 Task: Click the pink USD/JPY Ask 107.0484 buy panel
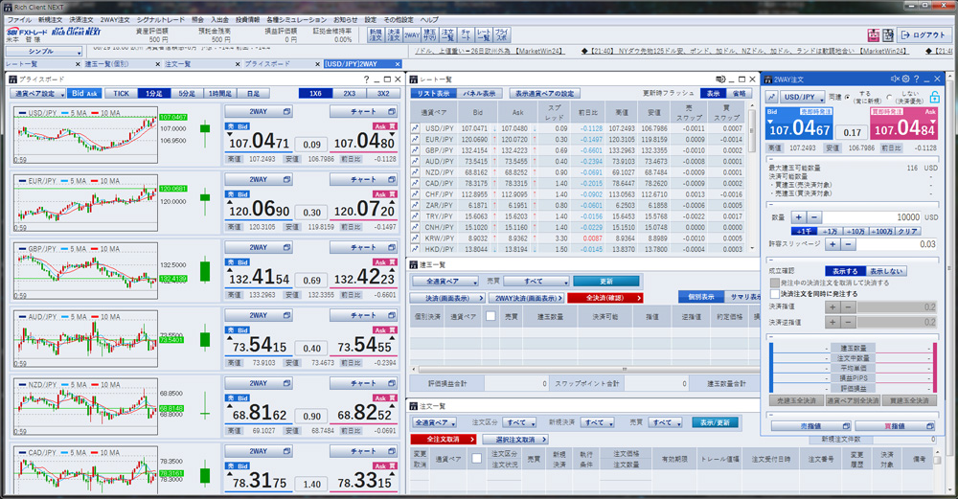(x=903, y=124)
